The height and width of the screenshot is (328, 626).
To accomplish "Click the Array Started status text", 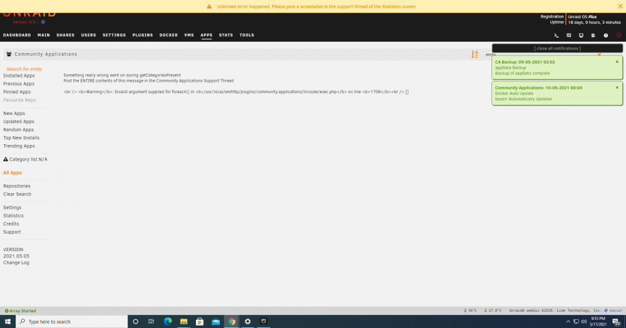I will pos(23,311).
